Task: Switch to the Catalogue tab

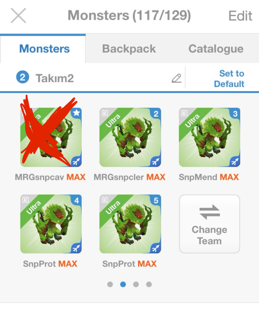Action: tap(216, 49)
